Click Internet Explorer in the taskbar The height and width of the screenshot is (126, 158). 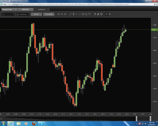click(x=10, y=123)
